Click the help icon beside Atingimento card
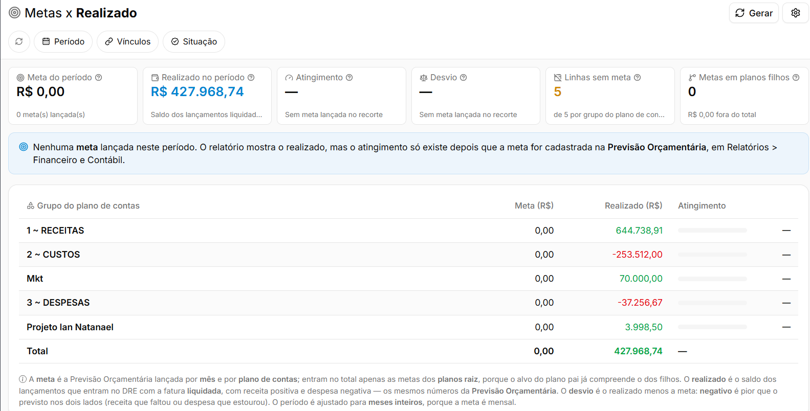This screenshot has width=810, height=411. coord(349,78)
